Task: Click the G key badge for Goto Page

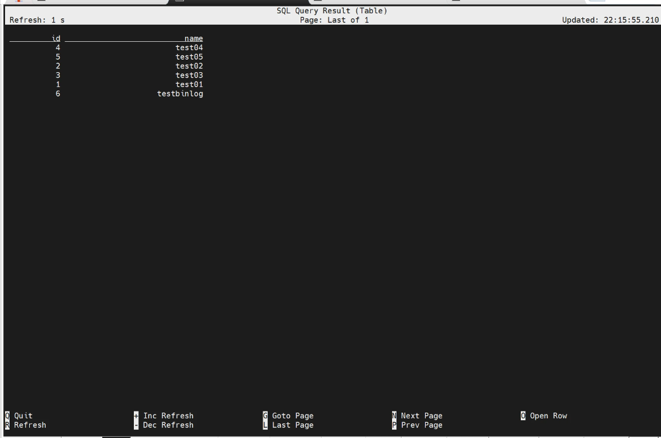Action: (265, 416)
